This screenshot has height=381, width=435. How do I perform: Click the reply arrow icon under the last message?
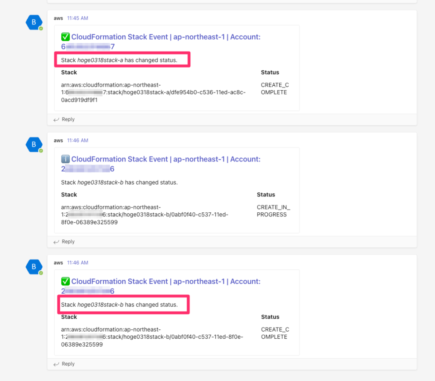coord(56,364)
